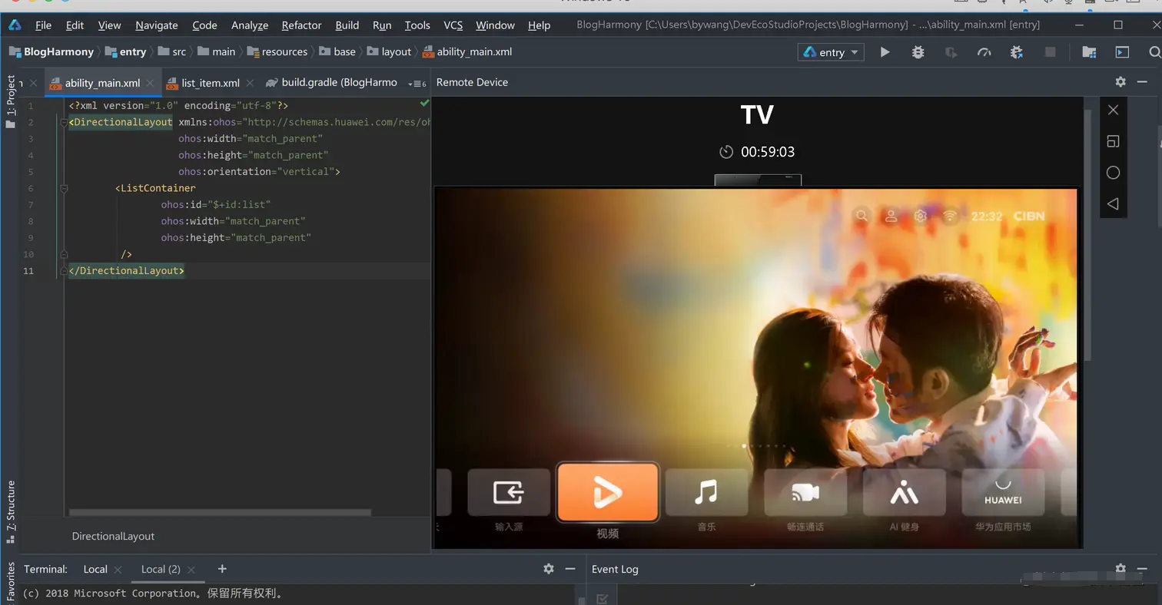Open the profiler speedometer icon
This screenshot has height=605, width=1162.
(x=984, y=52)
